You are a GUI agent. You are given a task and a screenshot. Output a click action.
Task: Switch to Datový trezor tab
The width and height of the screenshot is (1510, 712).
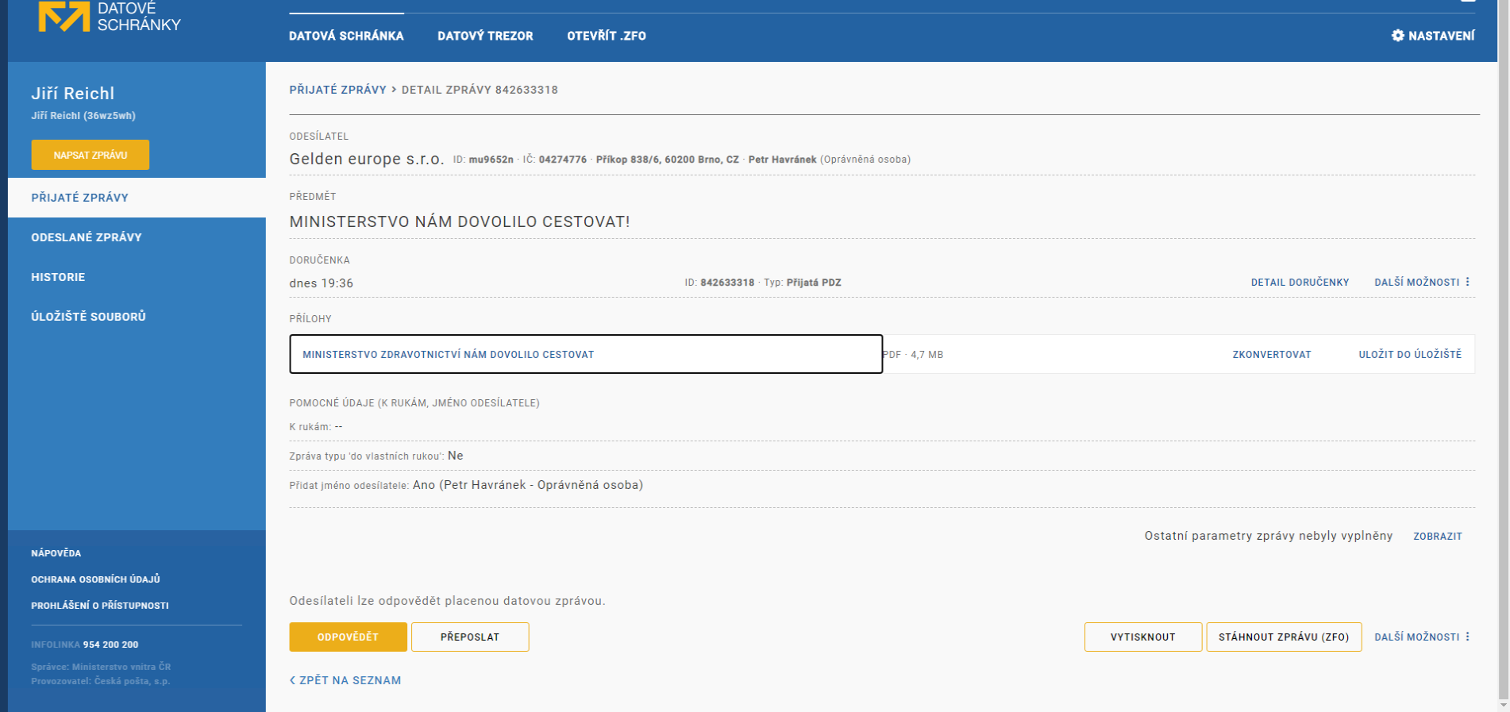[x=485, y=36]
